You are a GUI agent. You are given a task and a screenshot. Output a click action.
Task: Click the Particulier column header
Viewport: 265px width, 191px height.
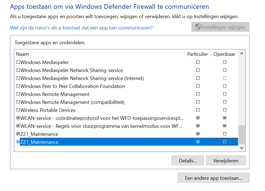[198, 54]
